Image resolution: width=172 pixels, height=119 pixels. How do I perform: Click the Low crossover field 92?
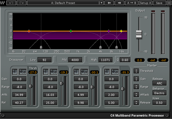coord(45,60)
